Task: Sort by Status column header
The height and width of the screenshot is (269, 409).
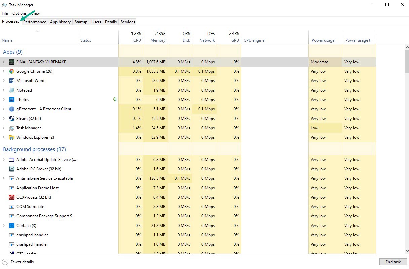Action: (x=98, y=37)
